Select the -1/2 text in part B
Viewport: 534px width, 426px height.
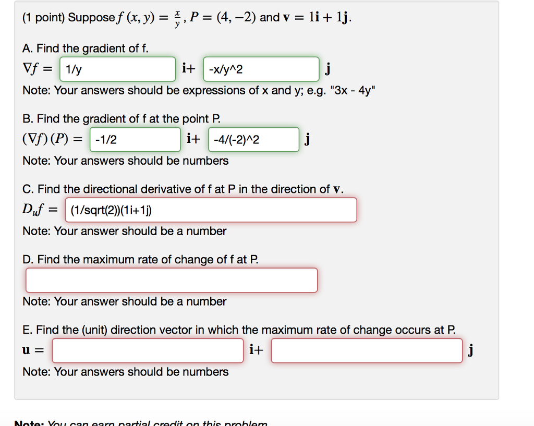coord(103,139)
